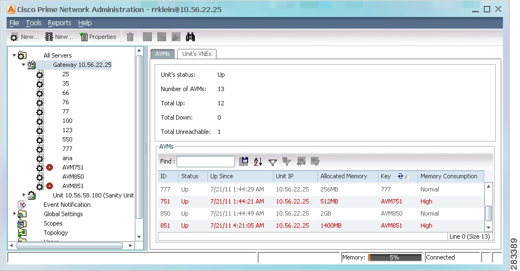Switch to the AVMs tab

[x=162, y=54]
